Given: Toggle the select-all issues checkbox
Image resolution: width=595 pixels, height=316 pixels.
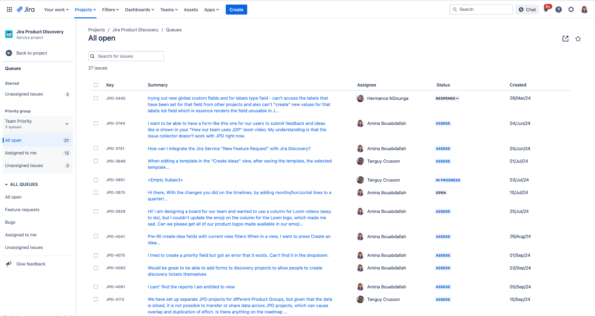Looking at the screenshot, I should [96, 85].
